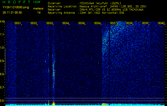
Task: Click the 1.1 frequency axis label
Action: 2,34
